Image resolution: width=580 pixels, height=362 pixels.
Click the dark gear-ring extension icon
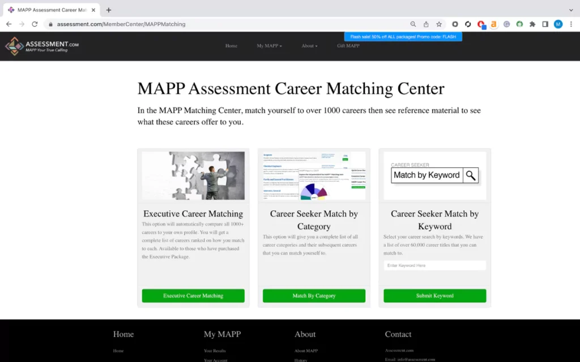455,24
